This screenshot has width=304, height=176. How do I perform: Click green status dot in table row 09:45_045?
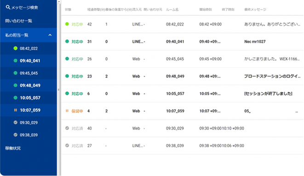pyautogui.click(x=67, y=59)
